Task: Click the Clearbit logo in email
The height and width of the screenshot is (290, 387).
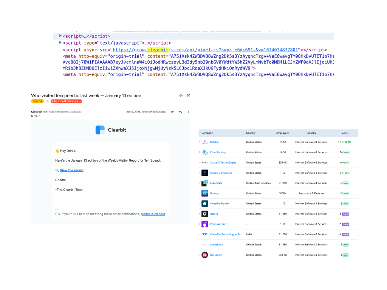Action: 100,130
